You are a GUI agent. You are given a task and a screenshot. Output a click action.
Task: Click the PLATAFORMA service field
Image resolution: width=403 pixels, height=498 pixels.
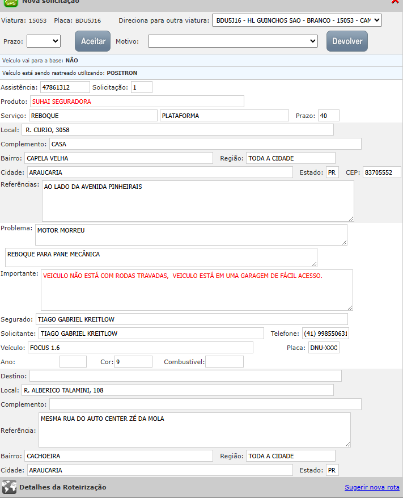(x=224, y=116)
